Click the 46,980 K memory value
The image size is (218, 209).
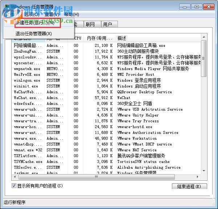coord(104,138)
